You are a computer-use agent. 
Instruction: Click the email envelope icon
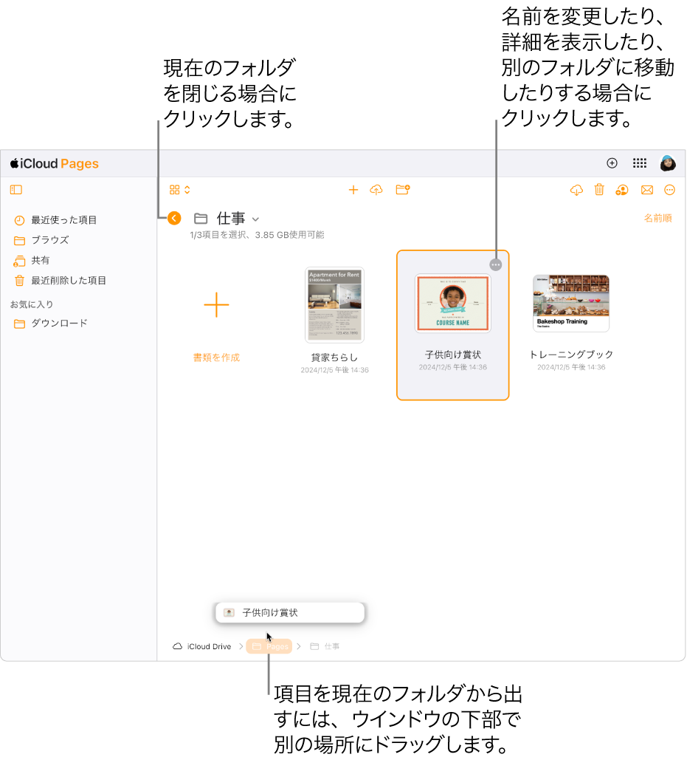[x=647, y=190]
